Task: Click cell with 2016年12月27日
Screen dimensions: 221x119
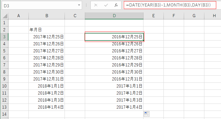Action: (114, 51)
